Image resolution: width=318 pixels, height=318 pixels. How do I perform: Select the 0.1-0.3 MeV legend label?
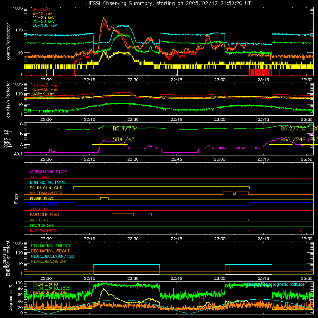coord(45,86)
